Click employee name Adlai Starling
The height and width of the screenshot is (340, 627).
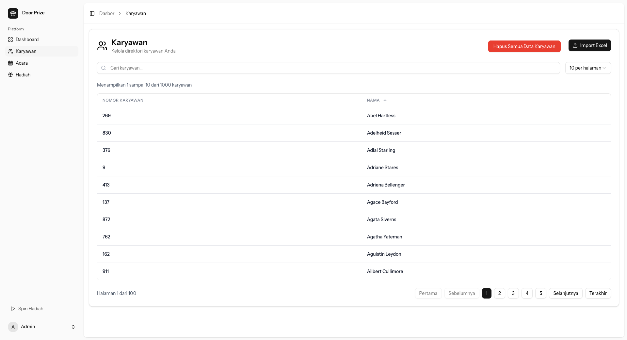(x=381, y=150)
